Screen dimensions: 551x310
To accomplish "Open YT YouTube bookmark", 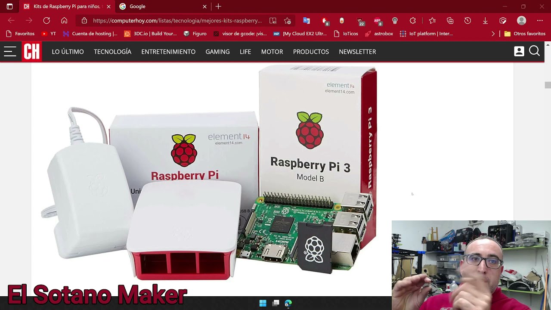I will pos(49,34).
